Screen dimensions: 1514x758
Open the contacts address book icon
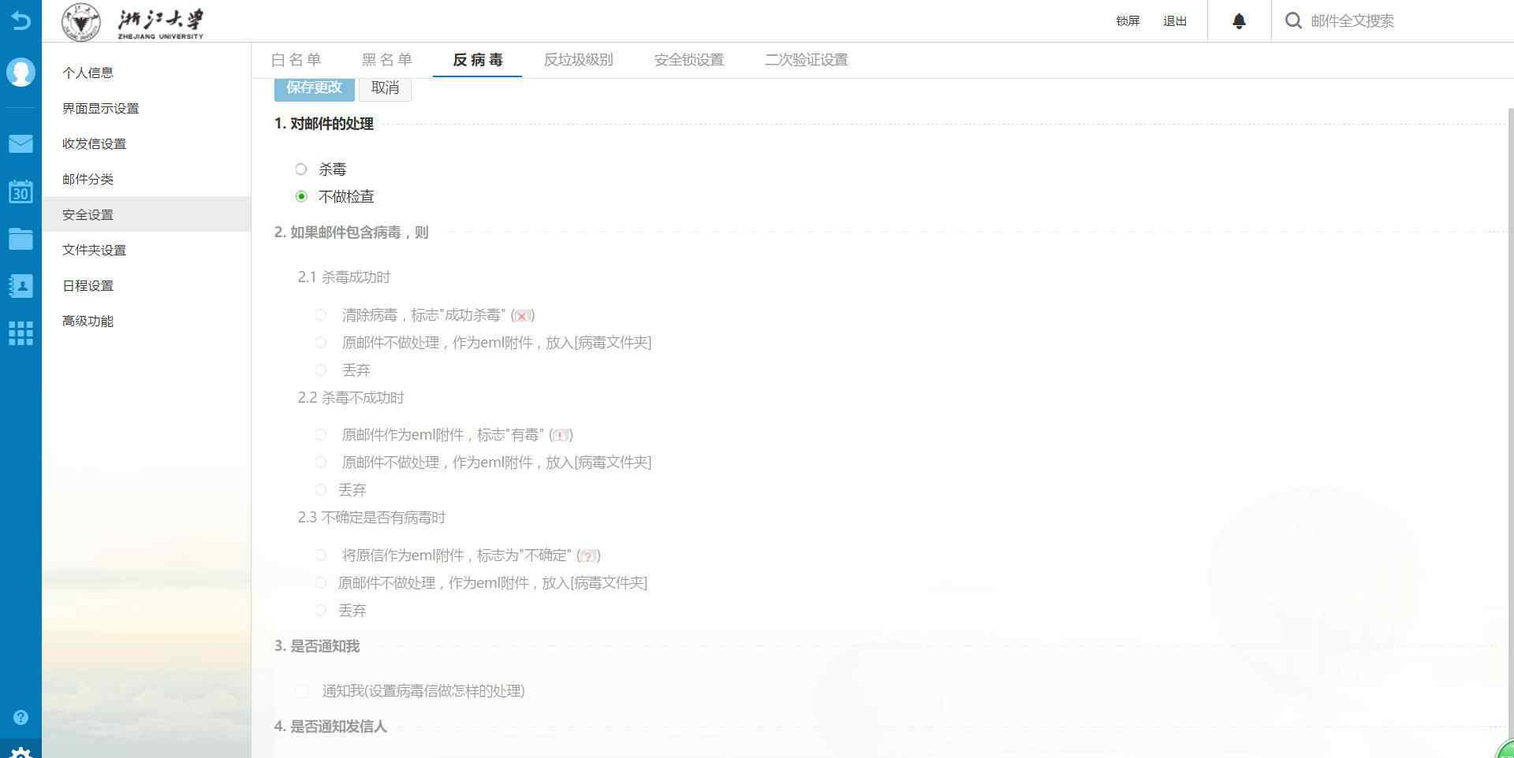21,286
